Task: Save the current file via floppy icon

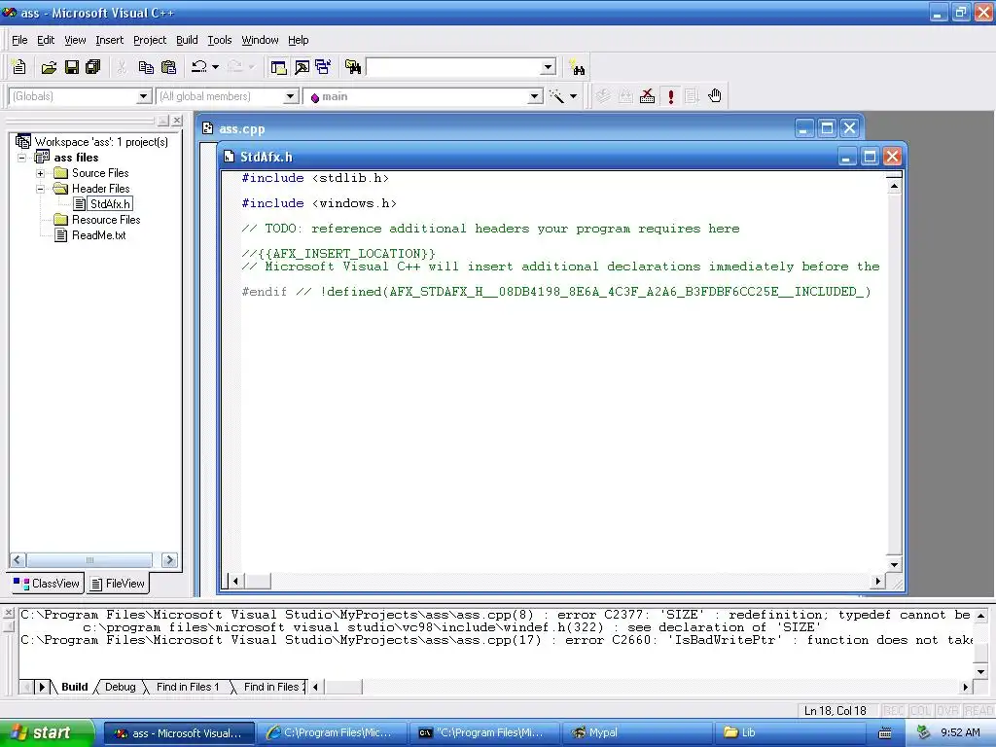Action: pos(72,67)
